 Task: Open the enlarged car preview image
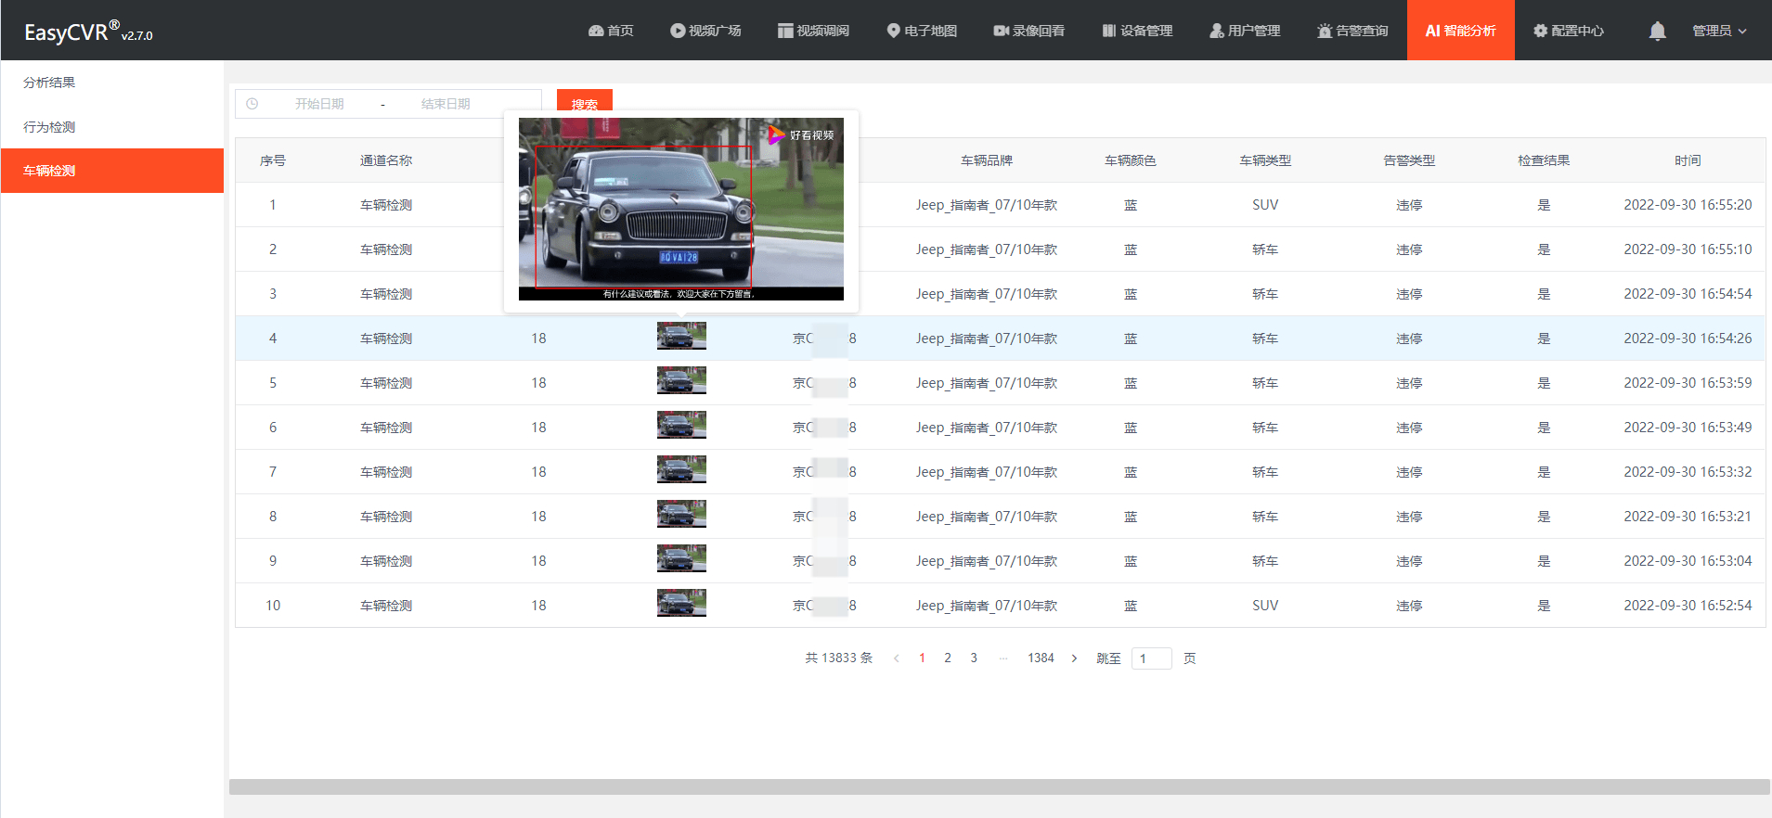point(681,209)
